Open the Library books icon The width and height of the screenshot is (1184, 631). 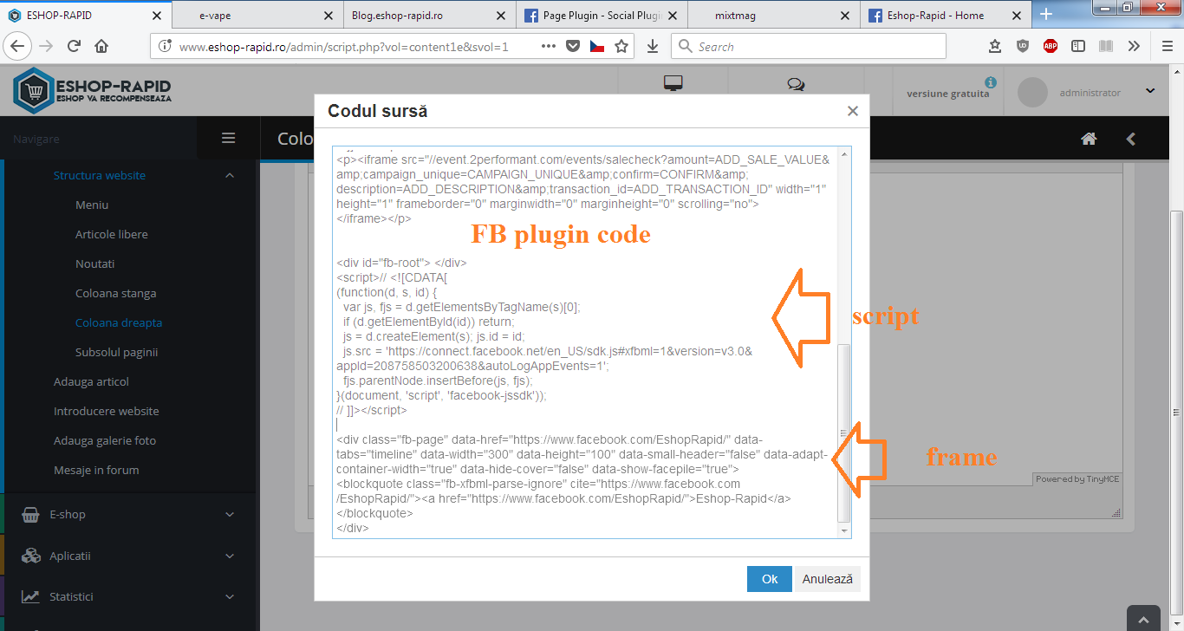[x=1105, y=47]
